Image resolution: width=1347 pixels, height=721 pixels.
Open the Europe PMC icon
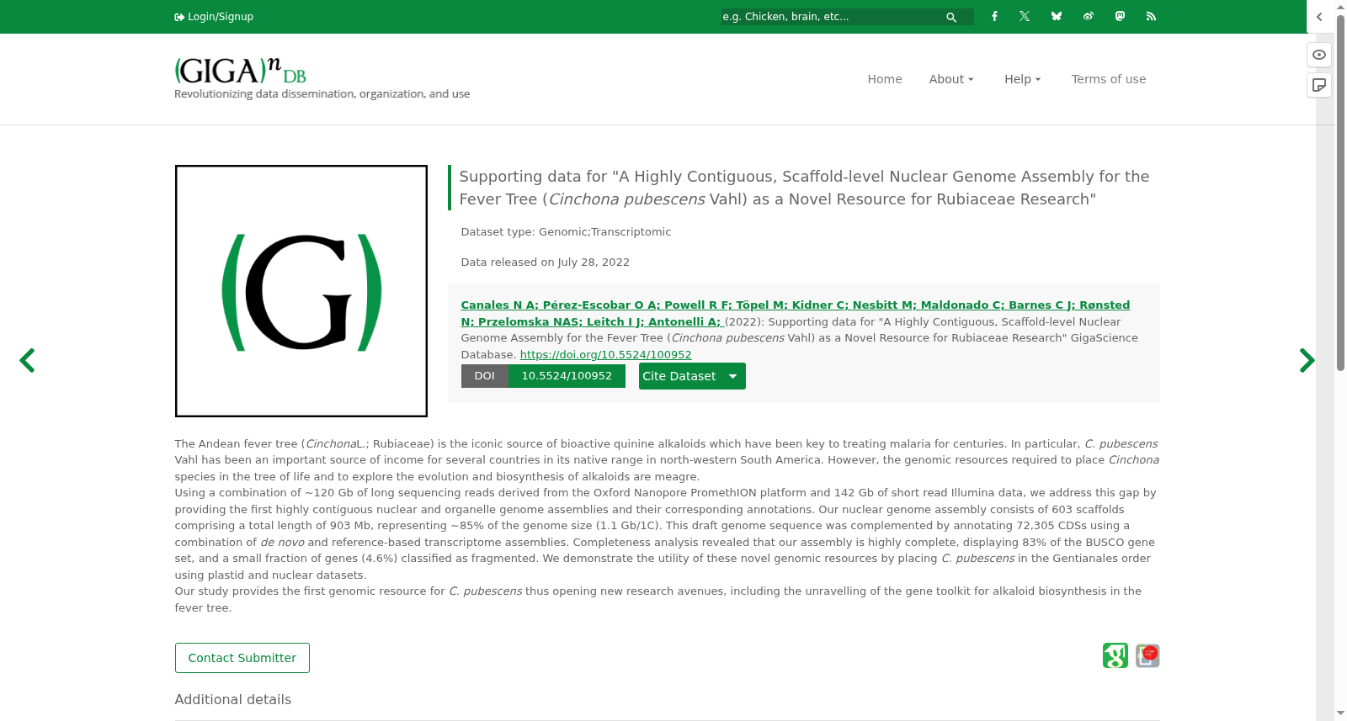point(1147,655)
